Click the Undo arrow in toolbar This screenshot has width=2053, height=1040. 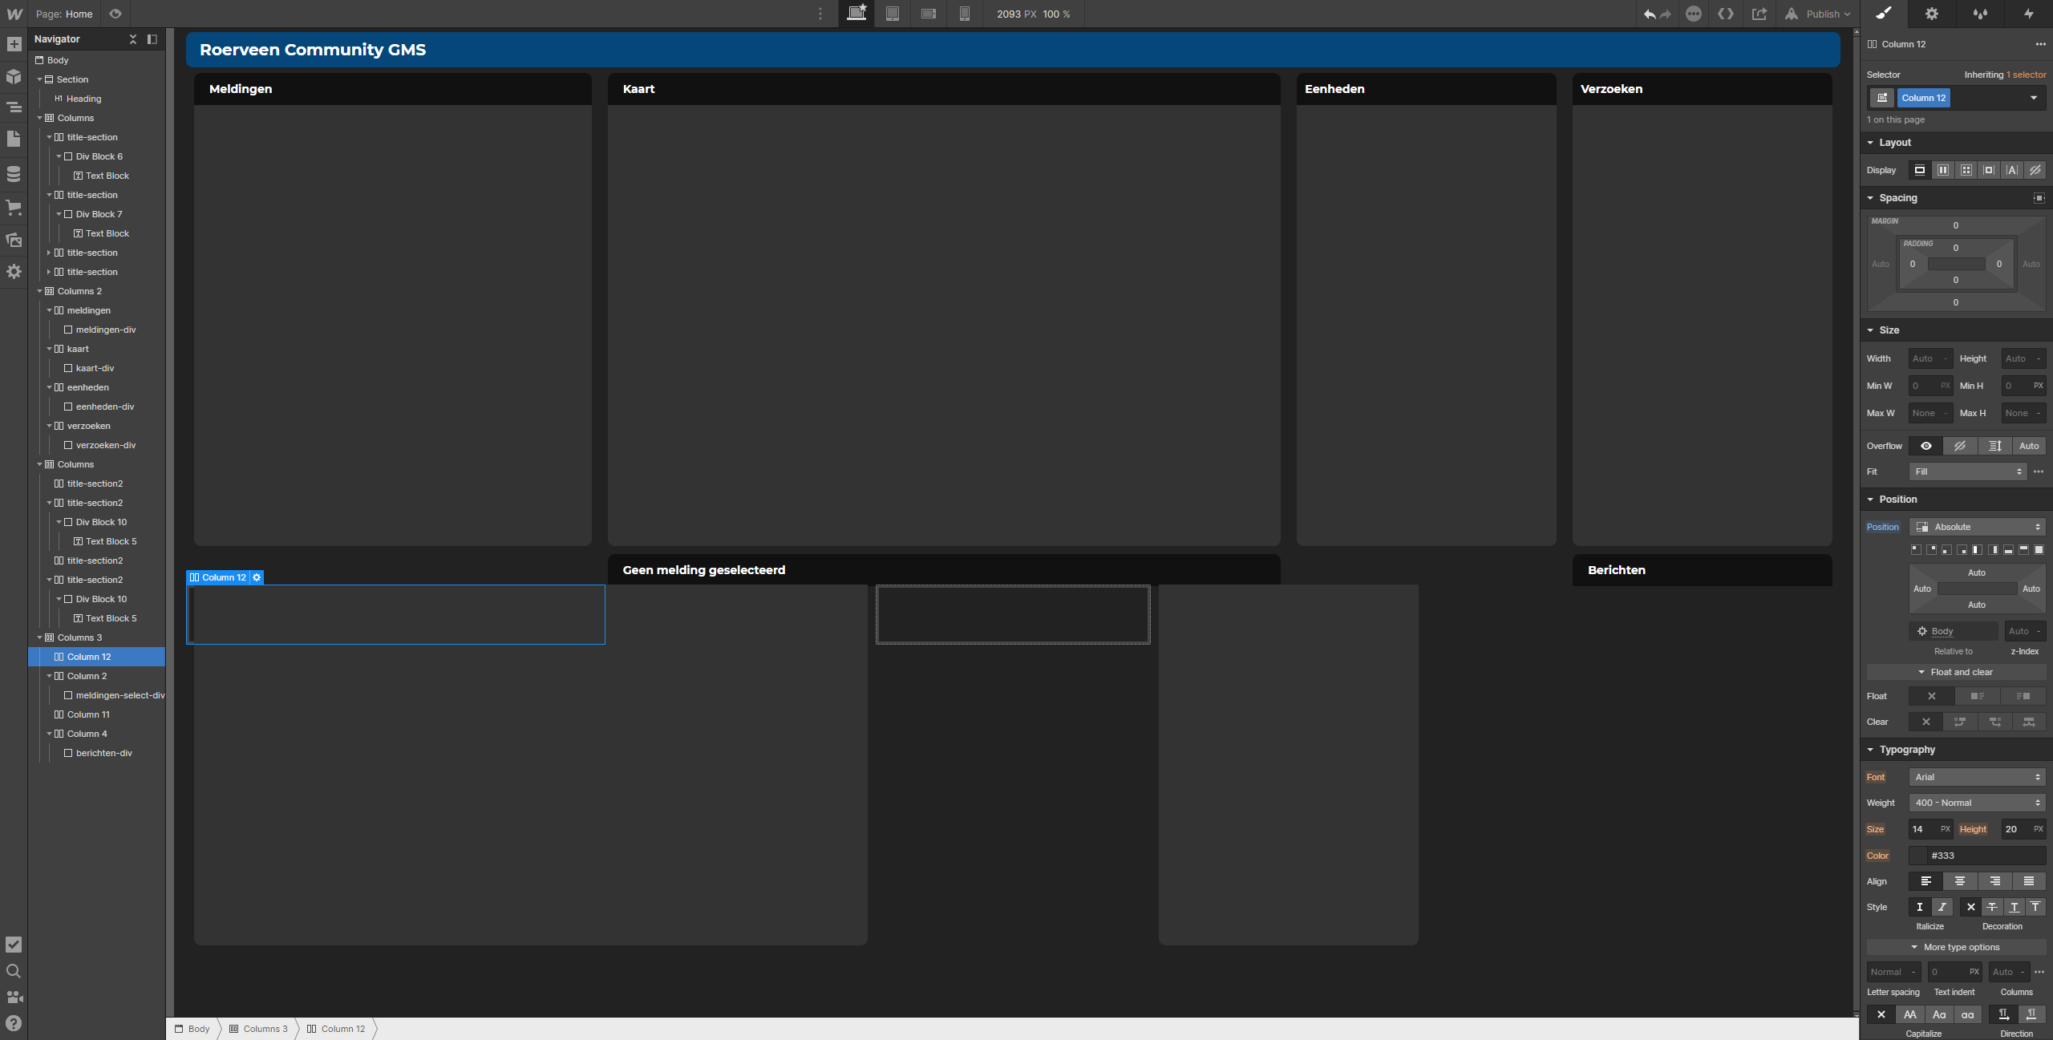pos(1649,14)
